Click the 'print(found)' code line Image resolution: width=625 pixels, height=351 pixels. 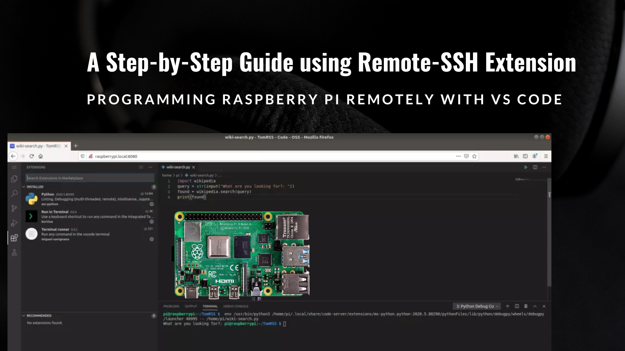tap(192, 197)
